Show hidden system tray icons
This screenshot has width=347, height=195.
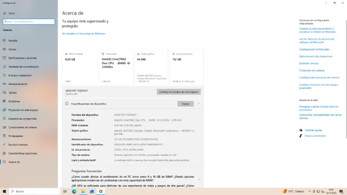pyautogui.click(x=310, y=191)
